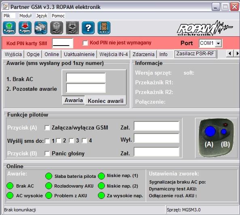
Task: Click the AC wysokie green status LED
Action: click(x=10, y=196)
